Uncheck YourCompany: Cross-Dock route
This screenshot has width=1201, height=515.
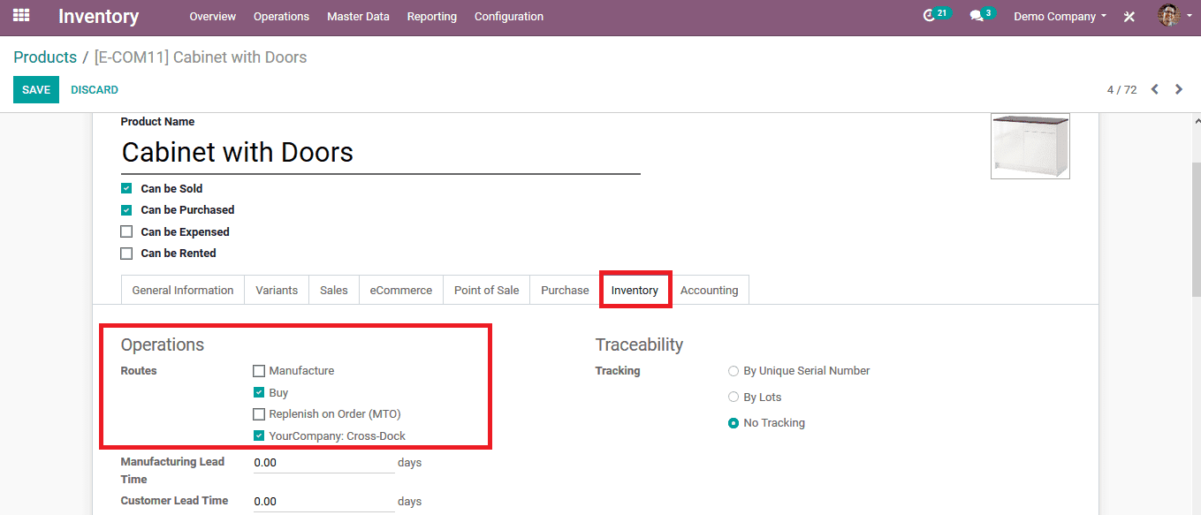click(259, 435)
